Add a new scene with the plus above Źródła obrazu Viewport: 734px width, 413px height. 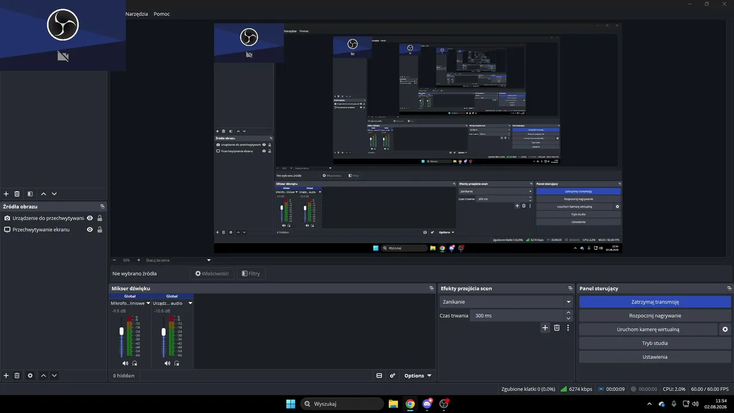[x=6, y=194]
